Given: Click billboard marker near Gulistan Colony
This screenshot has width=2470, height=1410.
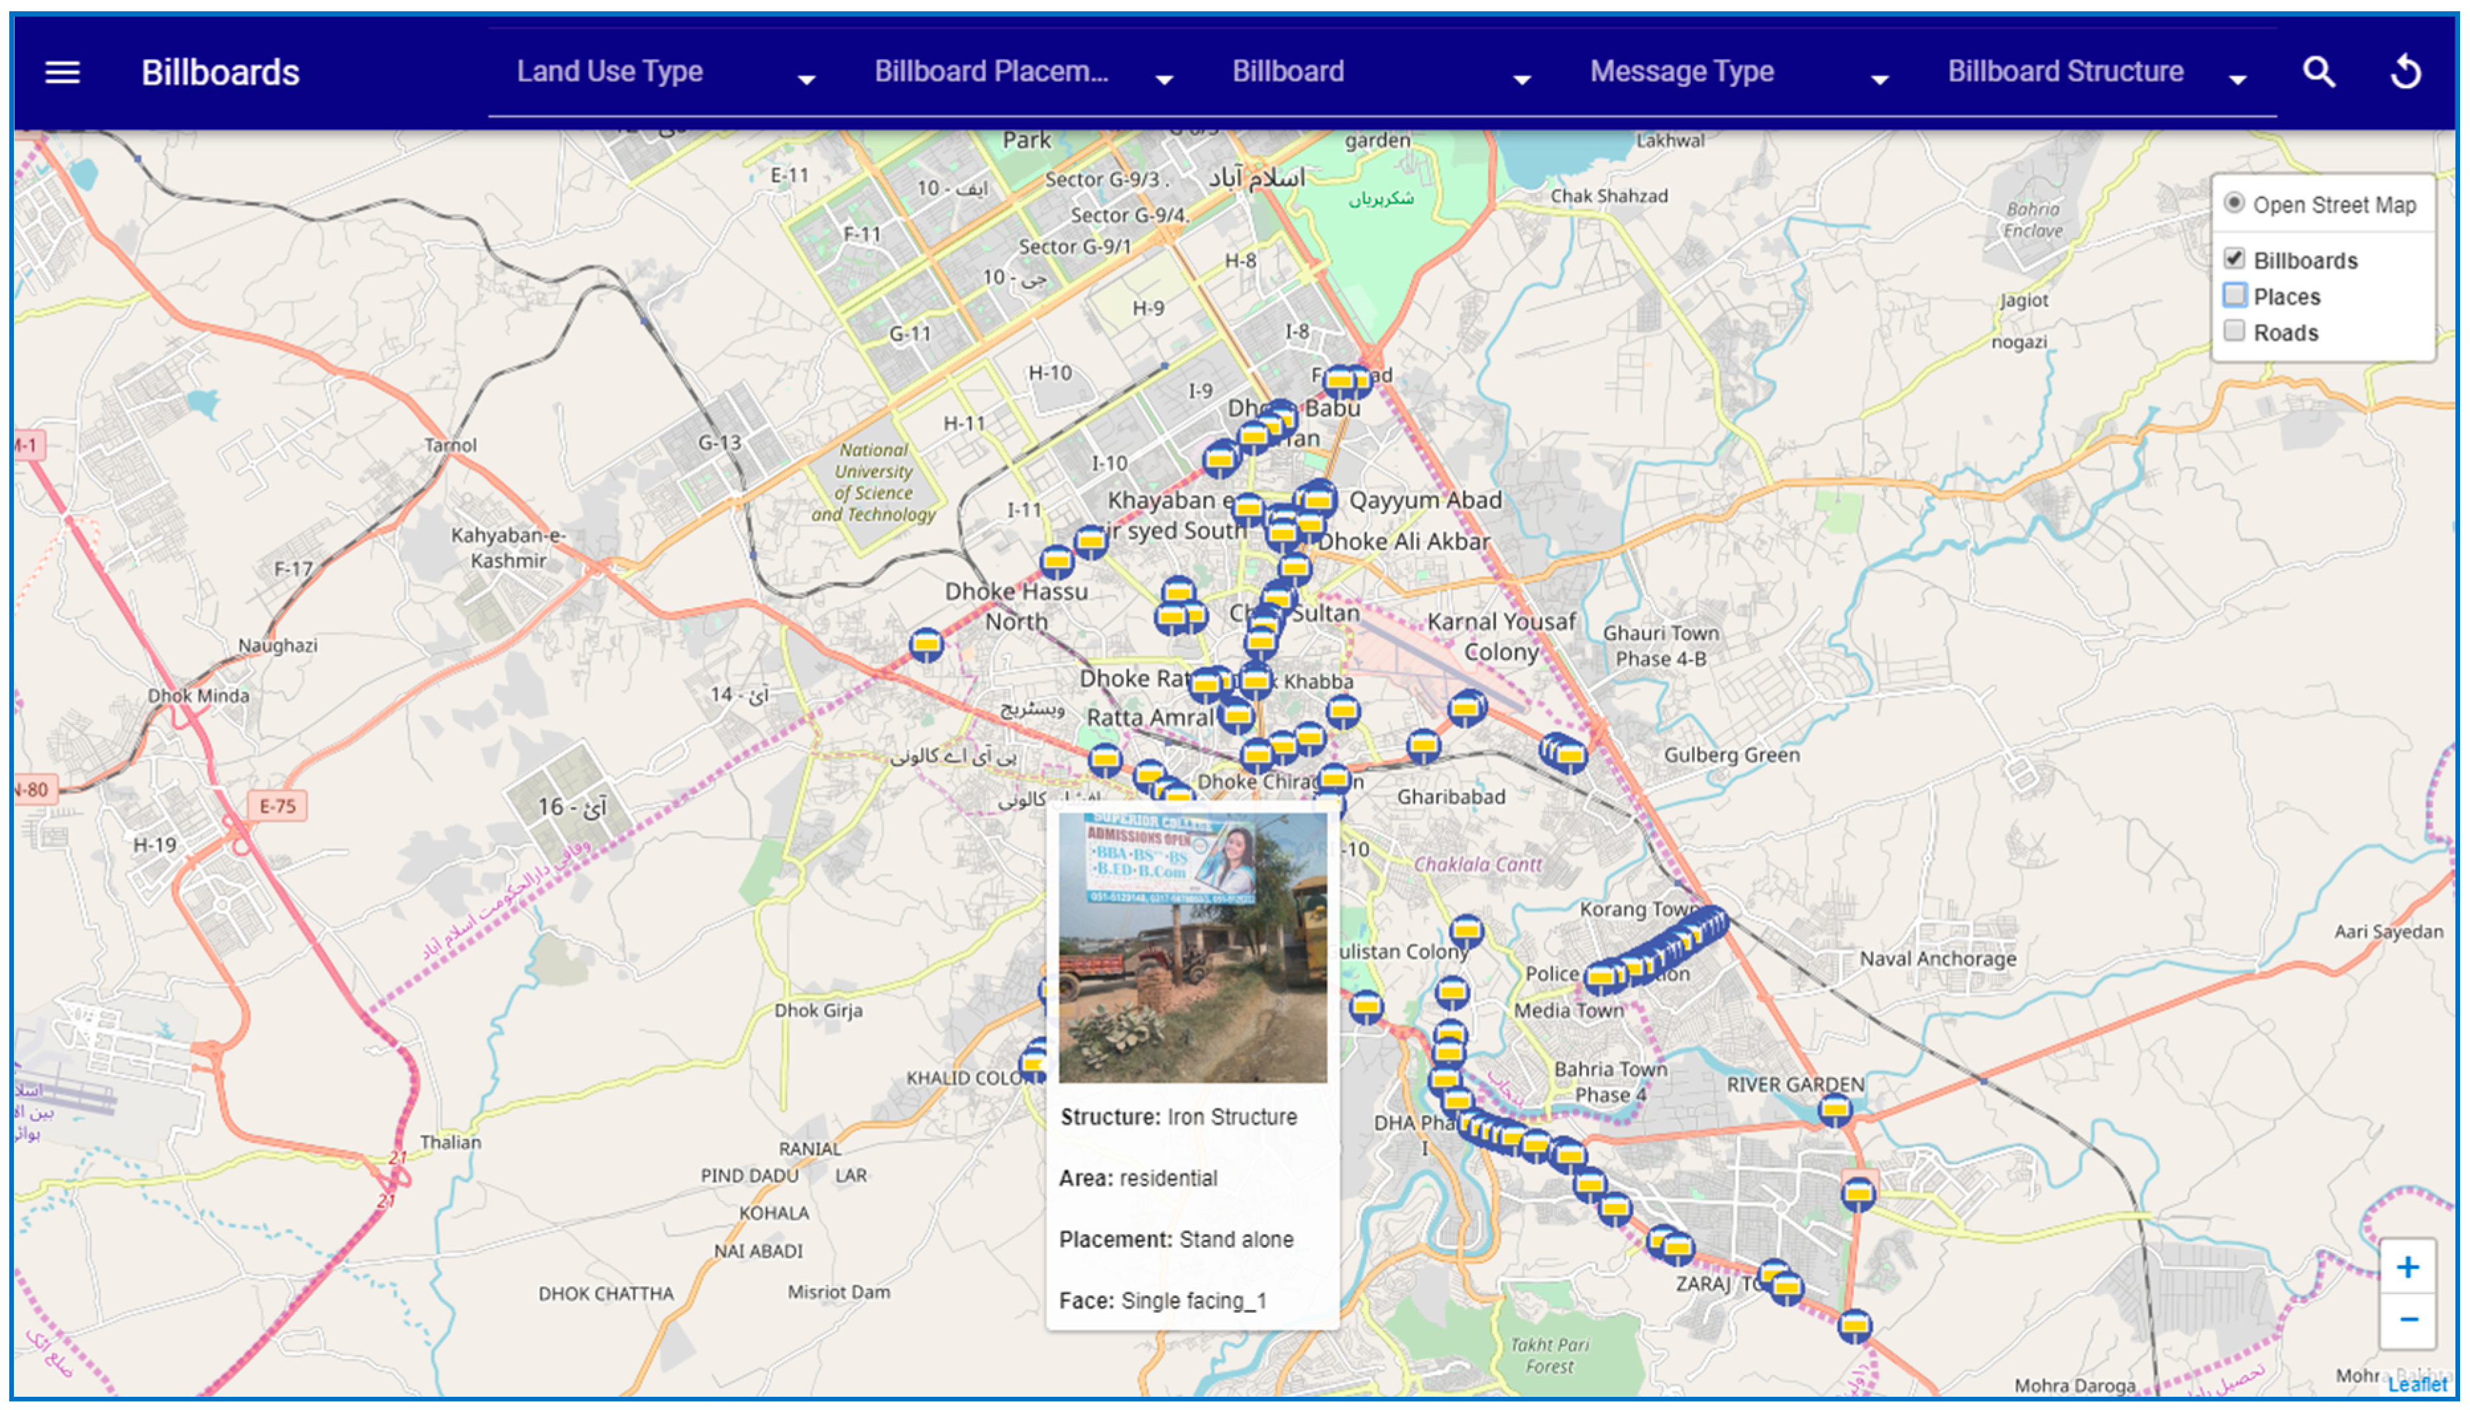Looking at the screenshot, I should (x=1466, y=931).
